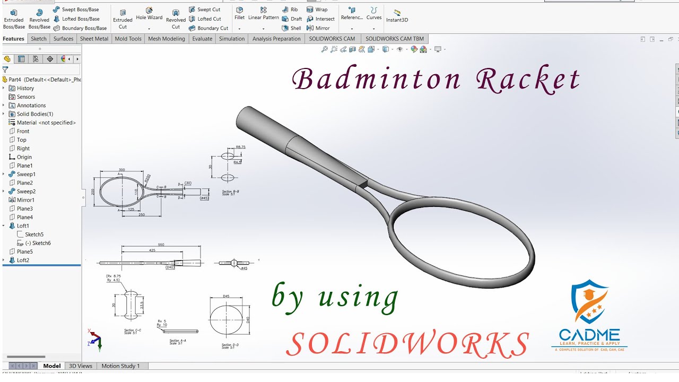The height and width of the screenshot is (382, 679).
Task: Open the Linear Pattern dropdown arrow
Action: tap(264, 29)
